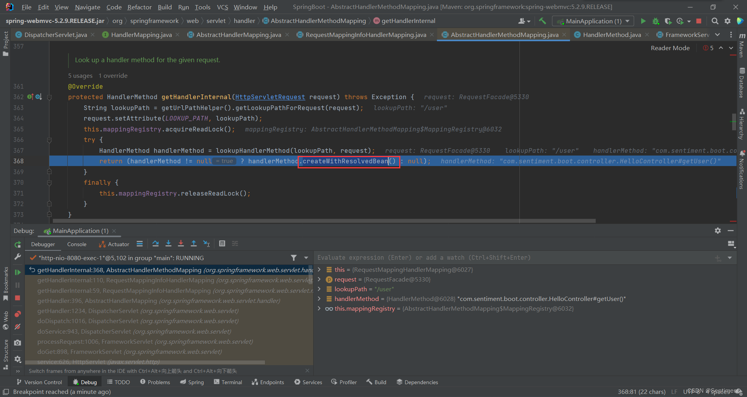This screenshot has width=747, height=397.
Task: Run with Coverage shield icon
Action: 668,21
